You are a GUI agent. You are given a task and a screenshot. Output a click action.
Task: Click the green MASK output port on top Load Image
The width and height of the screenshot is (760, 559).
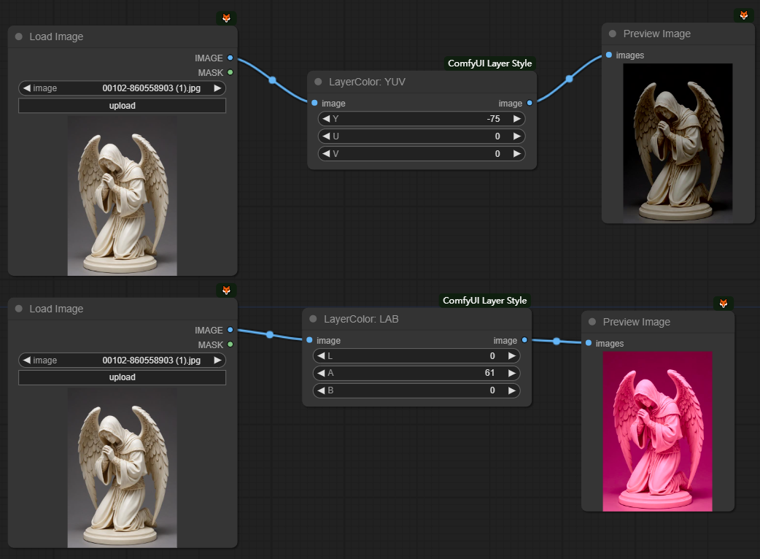[x=230, y=72]
